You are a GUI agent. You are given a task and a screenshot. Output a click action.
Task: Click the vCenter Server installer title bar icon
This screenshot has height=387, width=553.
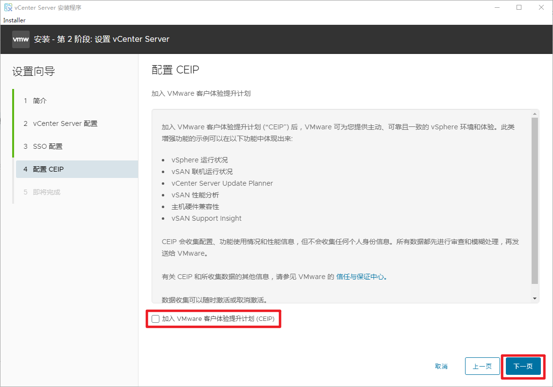8,8
